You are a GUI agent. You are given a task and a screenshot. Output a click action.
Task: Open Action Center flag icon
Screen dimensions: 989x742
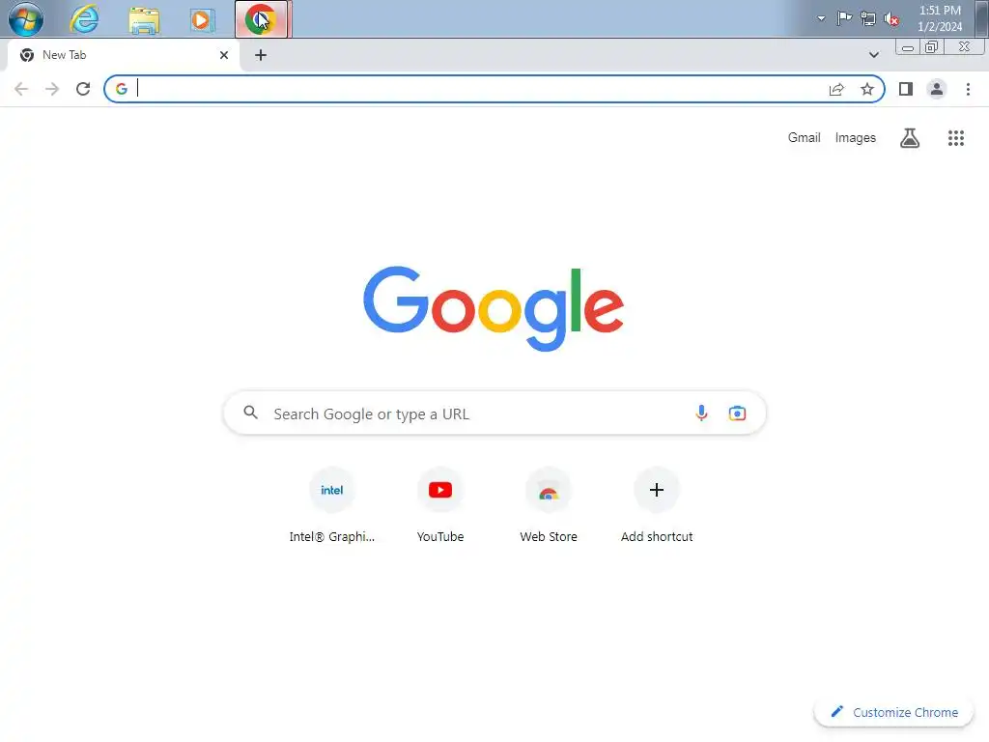844,18
